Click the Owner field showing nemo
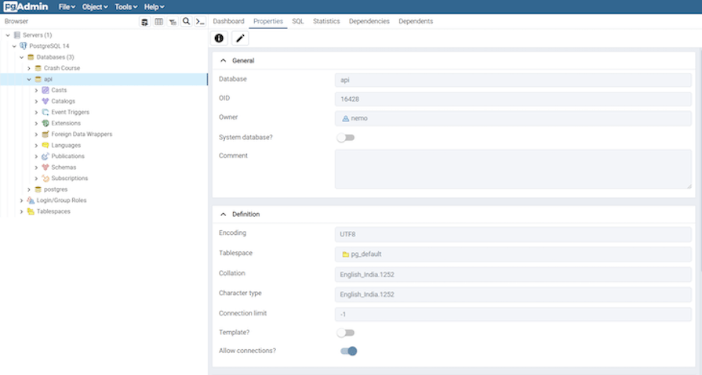This screenshot has width=702, height=375. (513, 118)
